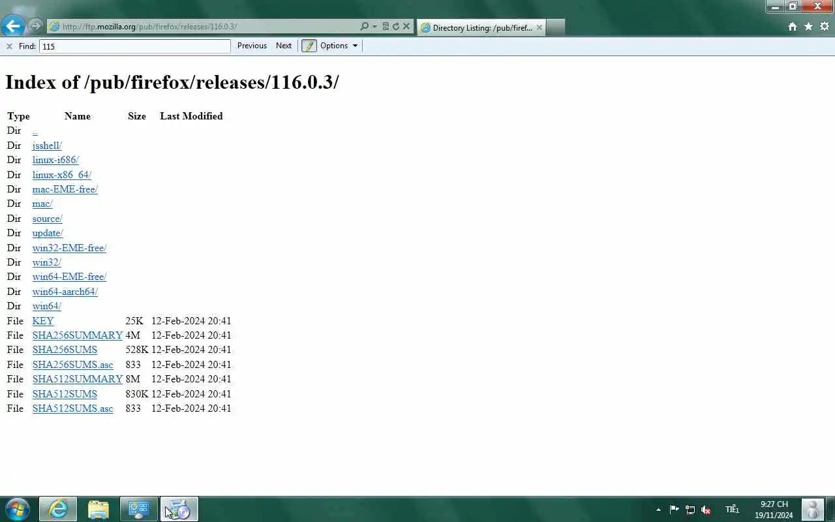Open the win32-EME-free/ directory
The image size is (835, 522).
pyautogui.click(x=69, y=248)
